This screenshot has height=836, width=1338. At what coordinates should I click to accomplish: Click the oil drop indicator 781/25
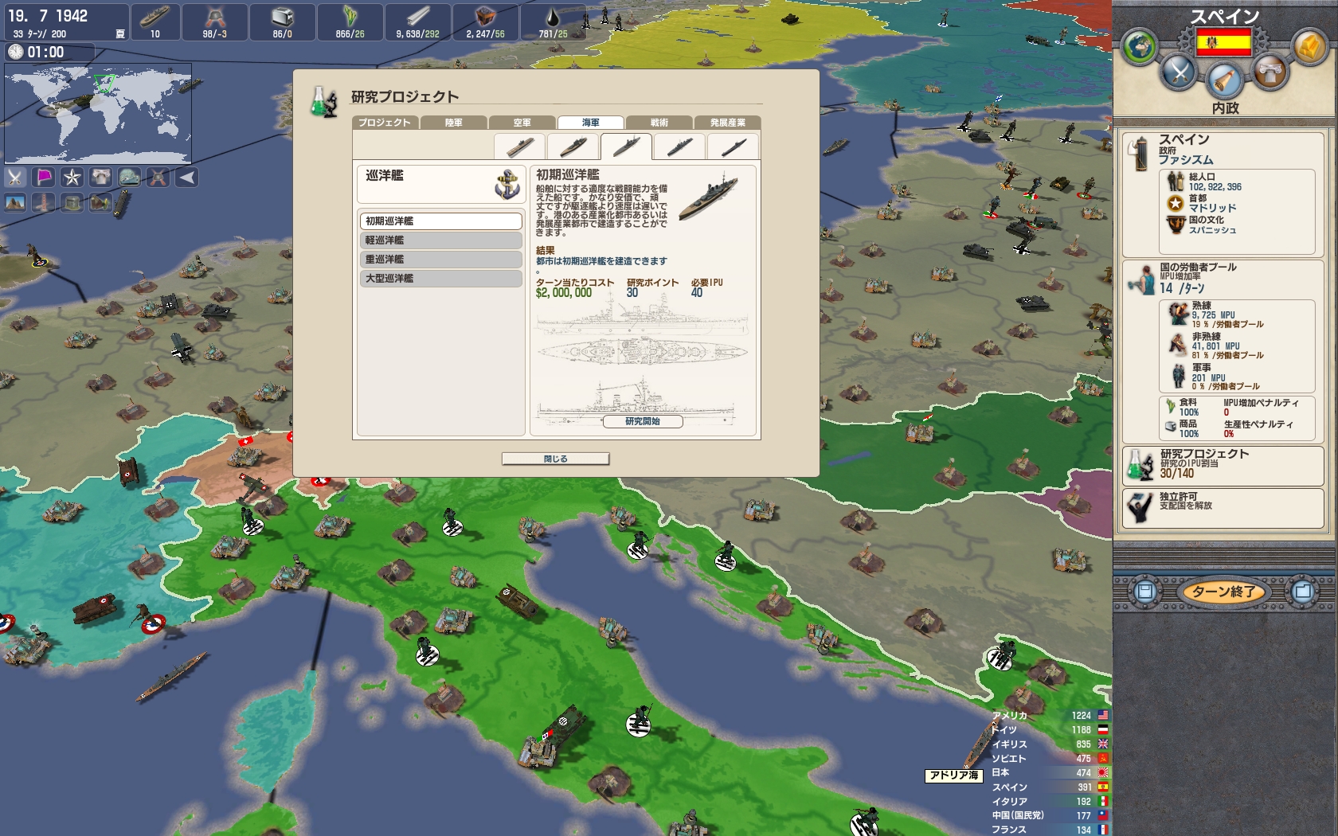(x=553, y=21)
